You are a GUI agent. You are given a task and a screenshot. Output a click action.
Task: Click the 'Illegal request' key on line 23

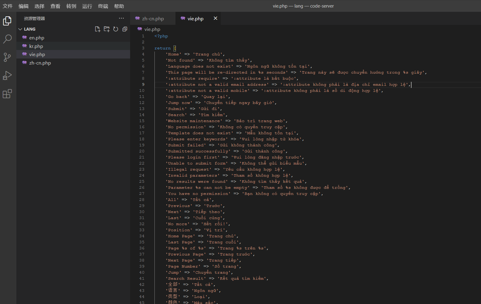188,169
